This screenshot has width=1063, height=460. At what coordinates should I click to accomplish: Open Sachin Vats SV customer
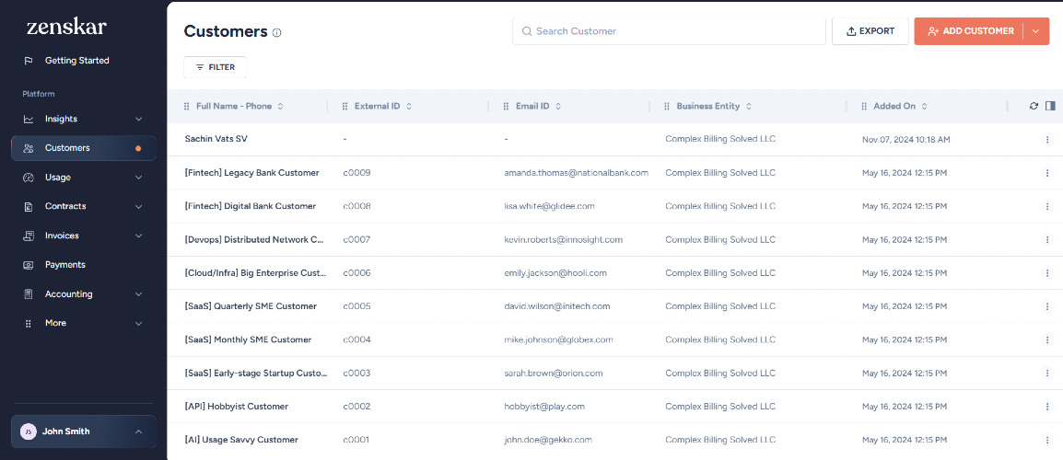click(x=216, y=139)
